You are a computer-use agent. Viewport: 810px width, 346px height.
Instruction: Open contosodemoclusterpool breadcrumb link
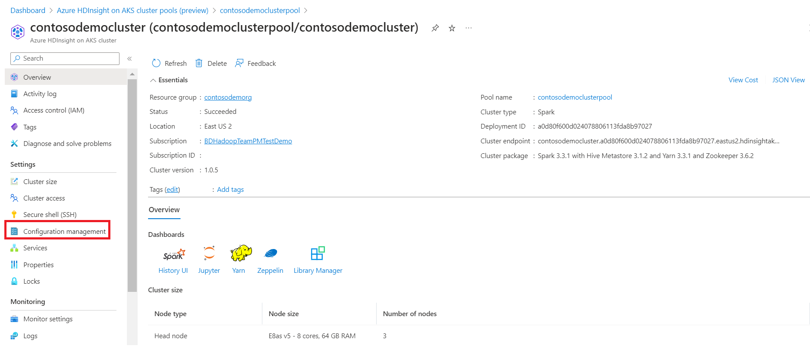coord(260,10)
